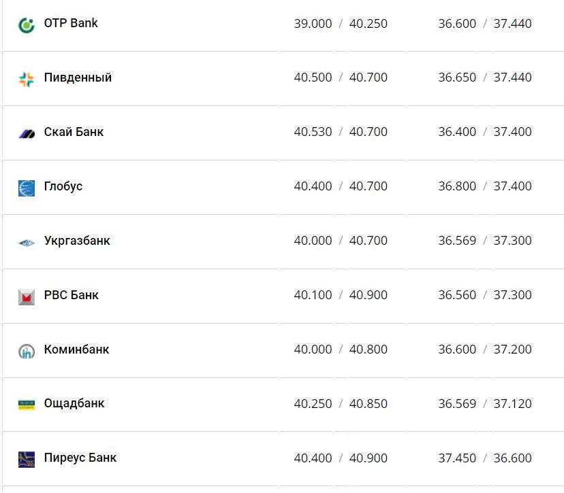Click OTP Bank rate 39.000 / 40.250
The height and width of the screenshot is (493, 564).
341,24
